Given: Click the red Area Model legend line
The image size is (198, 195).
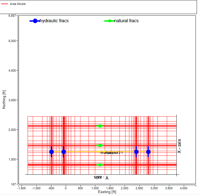Looking at the screenshot, I should pos(5,4).
